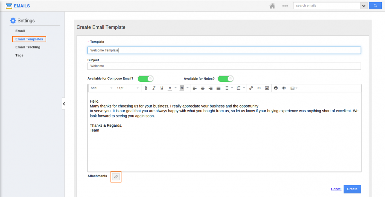Turn off Available for Notes toggle
This screenshot has height=197, width=385.
(x=225, y=79)
